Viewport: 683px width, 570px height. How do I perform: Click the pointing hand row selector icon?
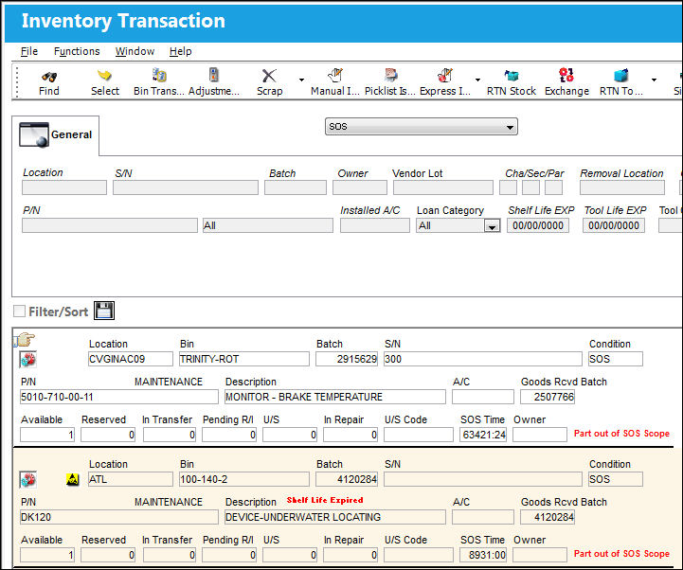tap(25, 339)
